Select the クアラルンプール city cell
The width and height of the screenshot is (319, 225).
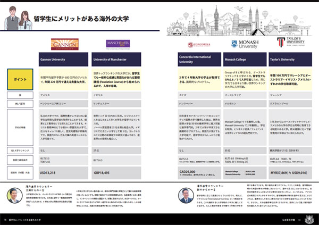tap(290, 104)
